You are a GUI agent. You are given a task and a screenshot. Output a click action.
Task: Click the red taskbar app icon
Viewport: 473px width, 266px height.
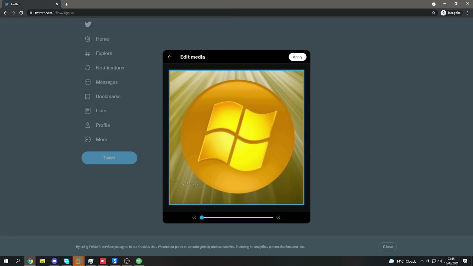pyautogui.click(x=103, y=261)
